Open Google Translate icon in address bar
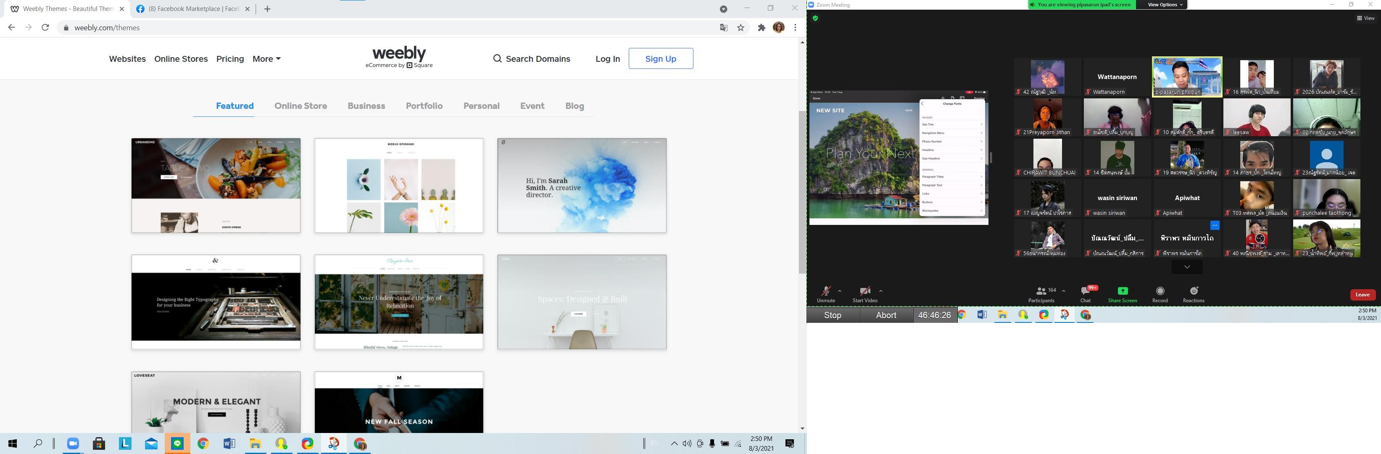The height and width of the screenshot is (454, 1381). 724,28
